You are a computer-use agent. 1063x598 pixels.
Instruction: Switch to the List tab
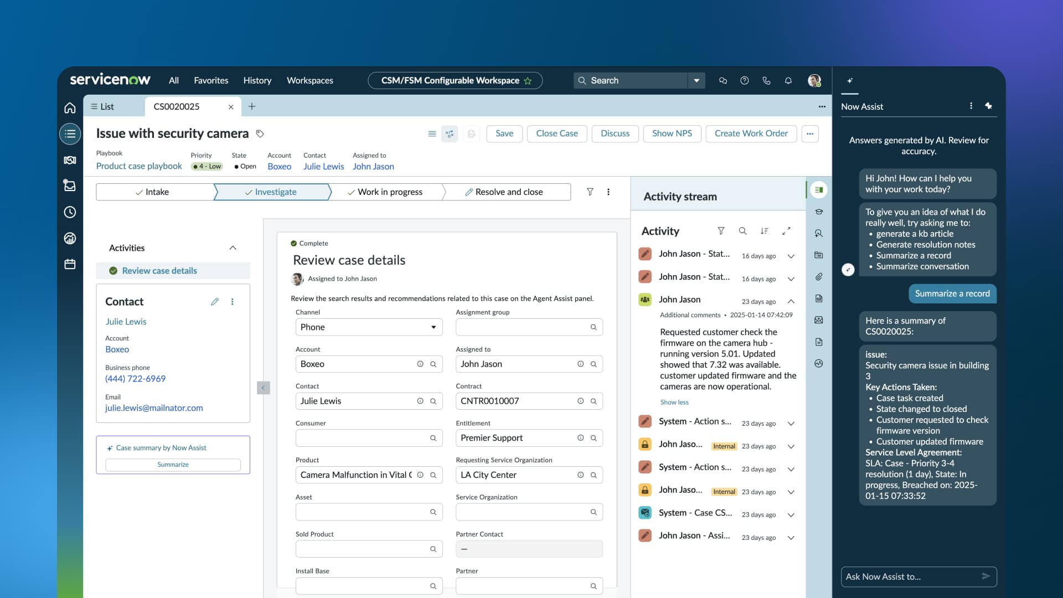pyautogui.click(x=103, y=106)
